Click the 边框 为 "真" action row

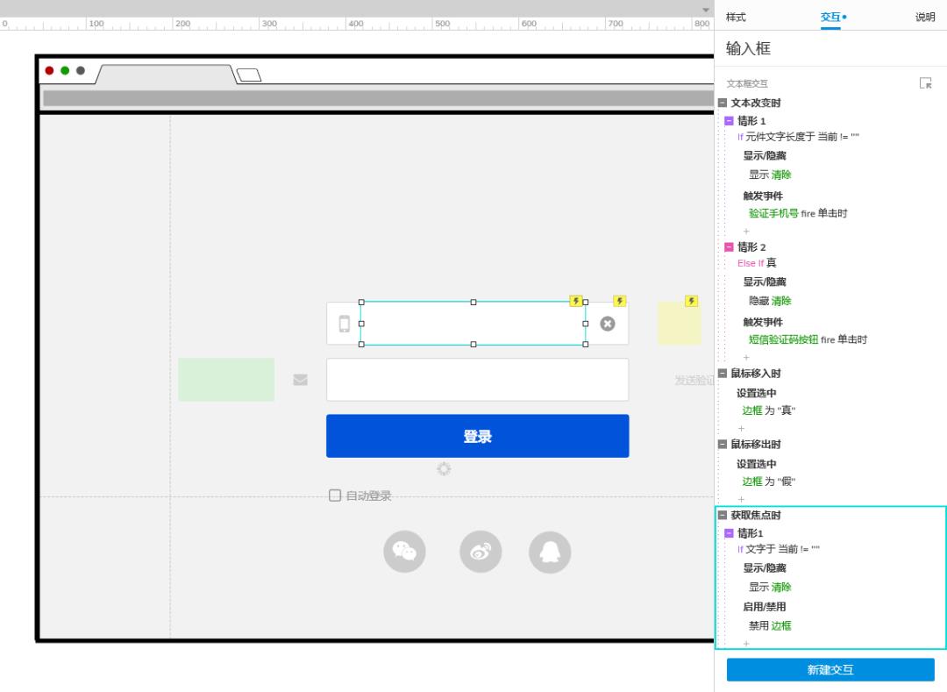(769, 410)
